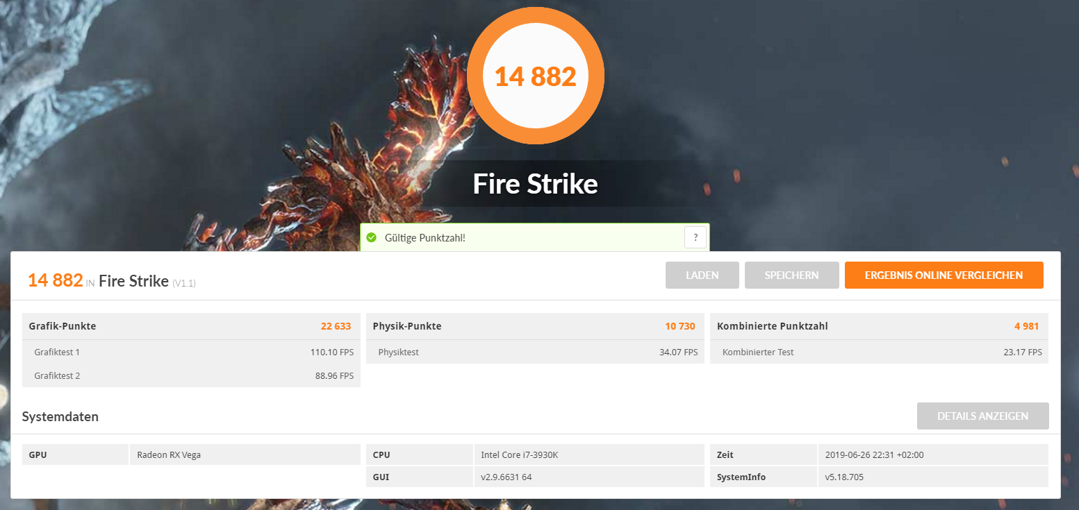Click the LADEN button
1079x510 pixels.
click(702, 275)
